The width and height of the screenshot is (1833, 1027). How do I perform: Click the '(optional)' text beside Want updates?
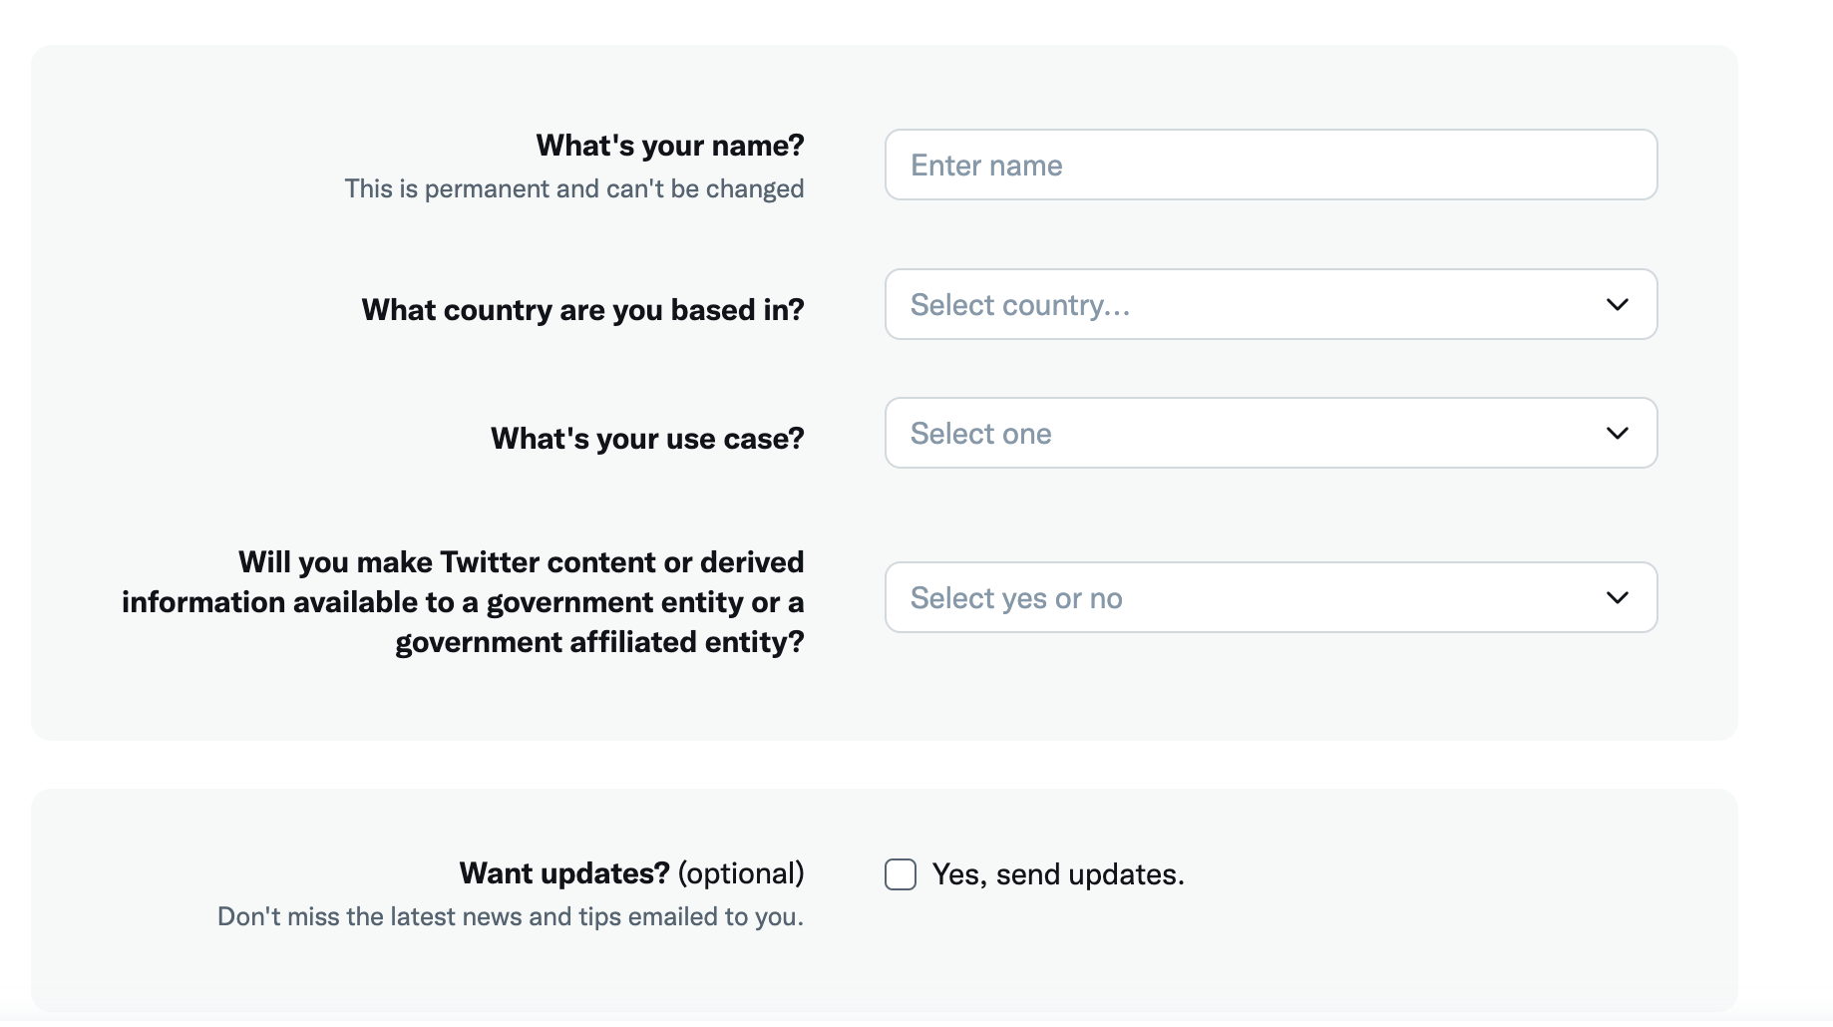coord(741,873)
